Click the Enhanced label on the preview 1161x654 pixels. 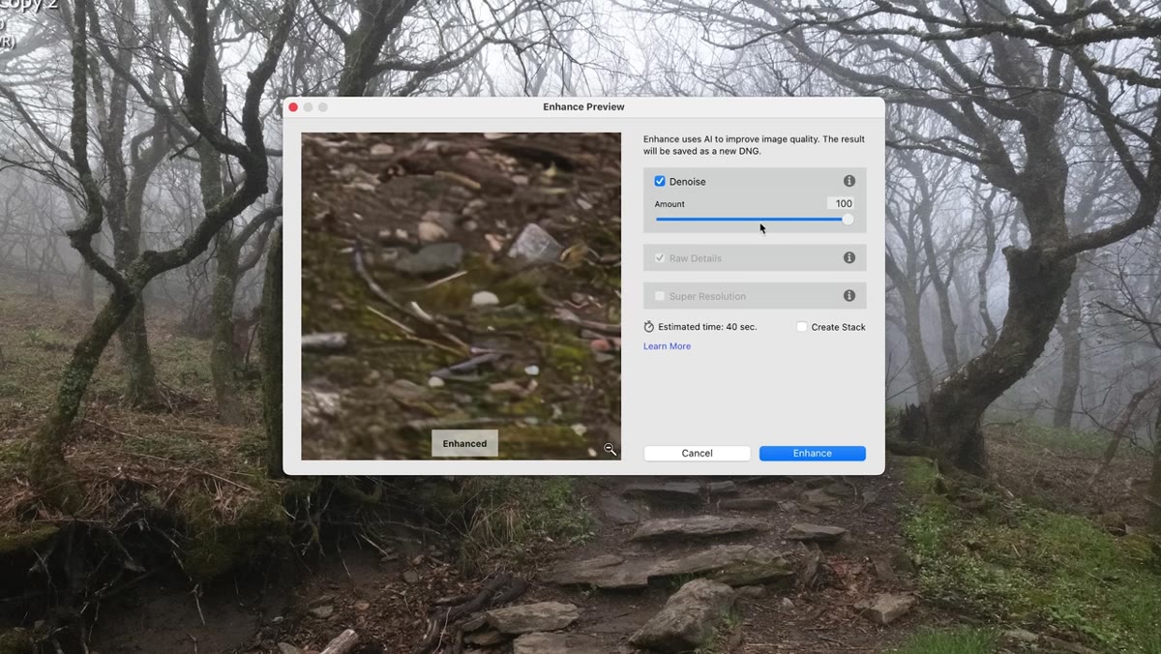coord(464,443)
